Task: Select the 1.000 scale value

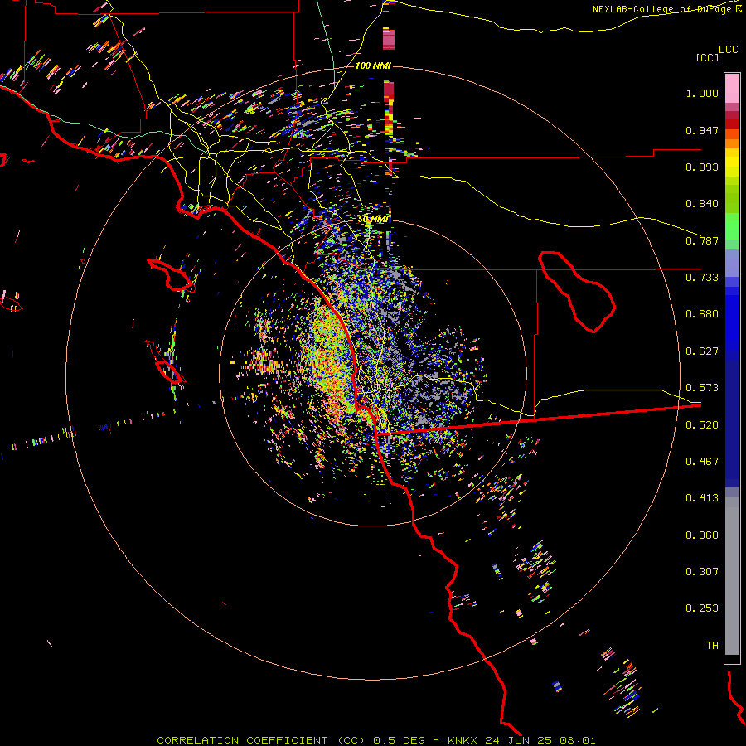Action: point(702,93)
